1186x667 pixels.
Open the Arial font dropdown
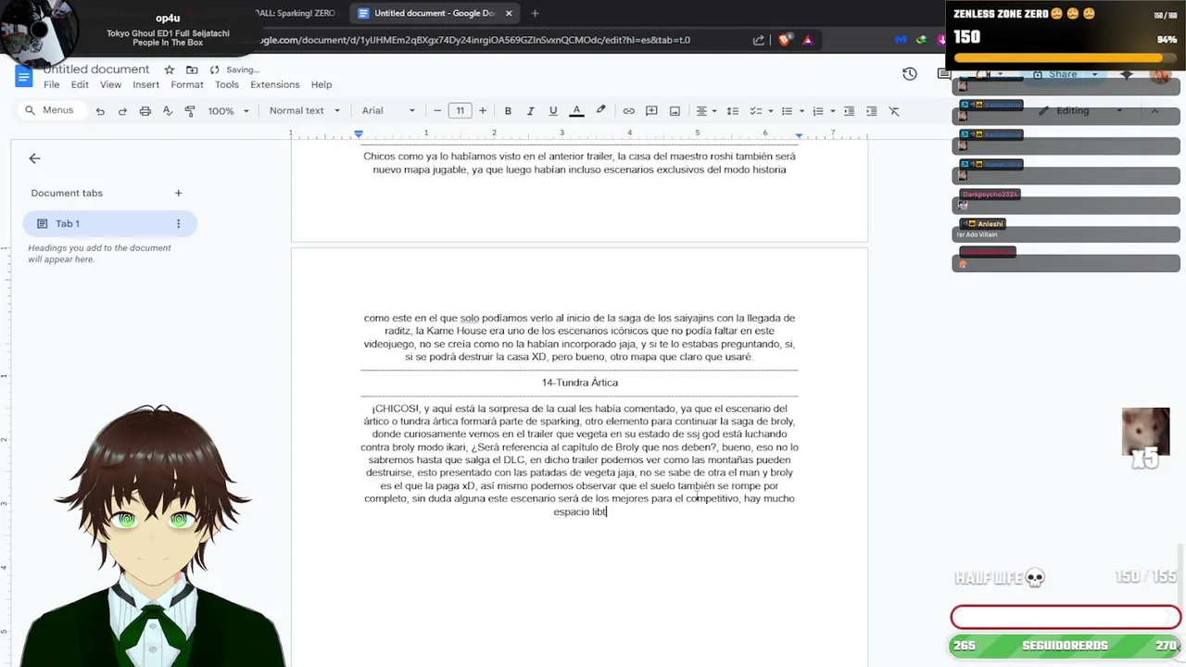coord(388,111)
